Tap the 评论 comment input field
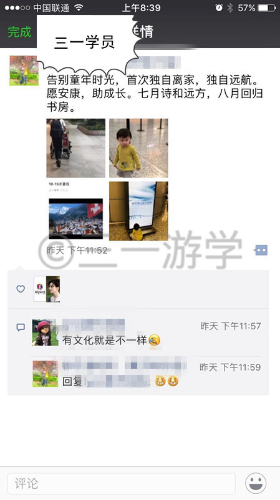 121,484
